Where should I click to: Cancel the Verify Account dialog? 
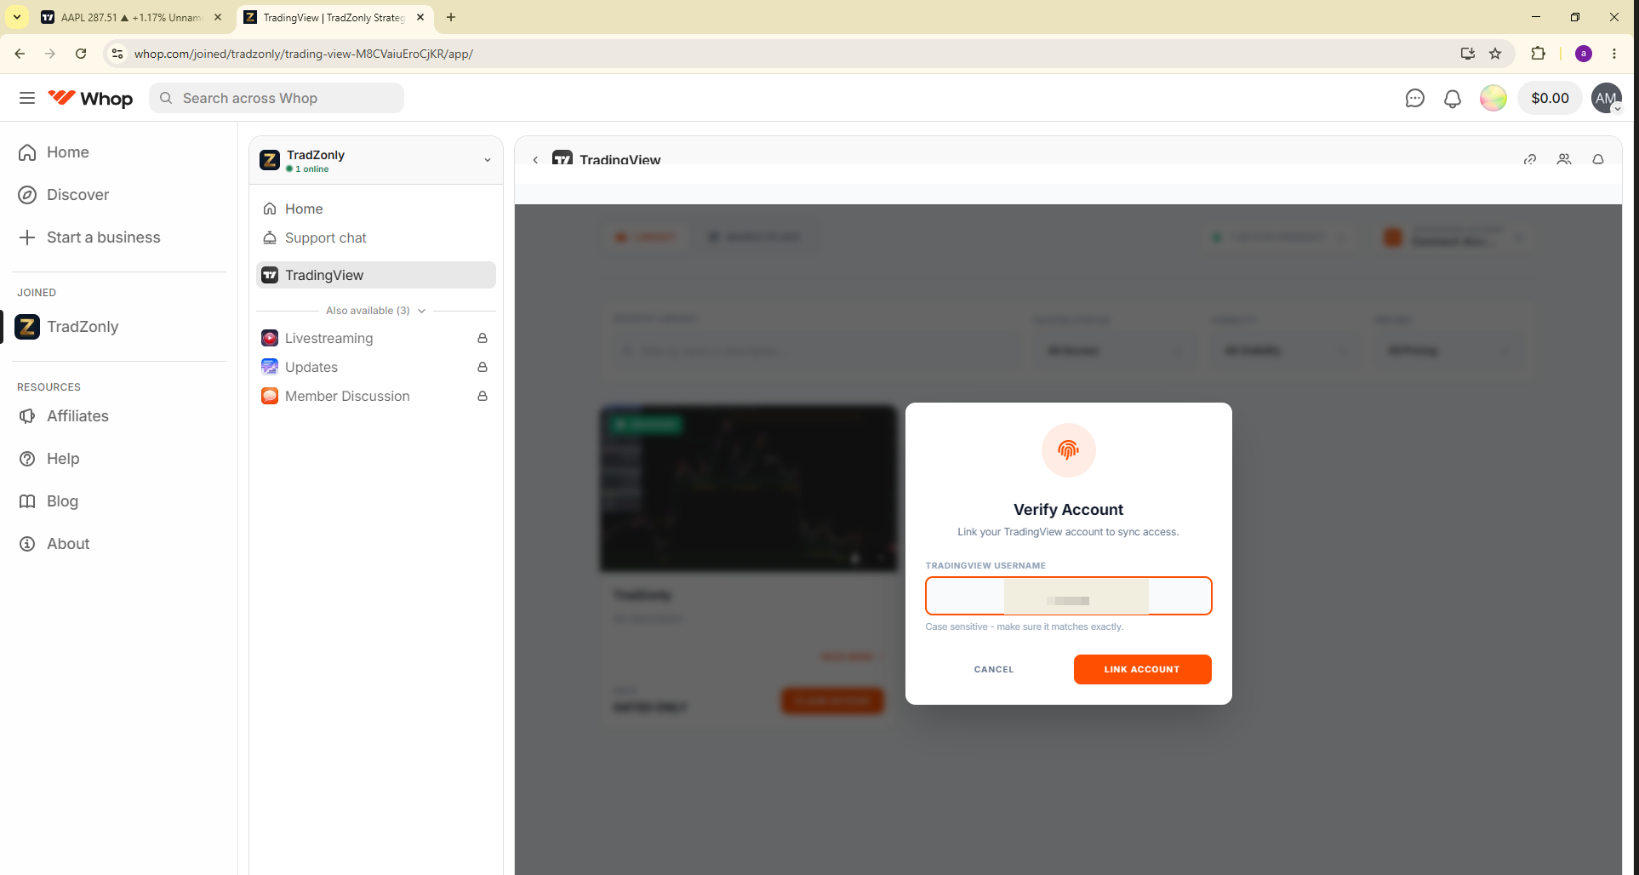pos(994,669)
